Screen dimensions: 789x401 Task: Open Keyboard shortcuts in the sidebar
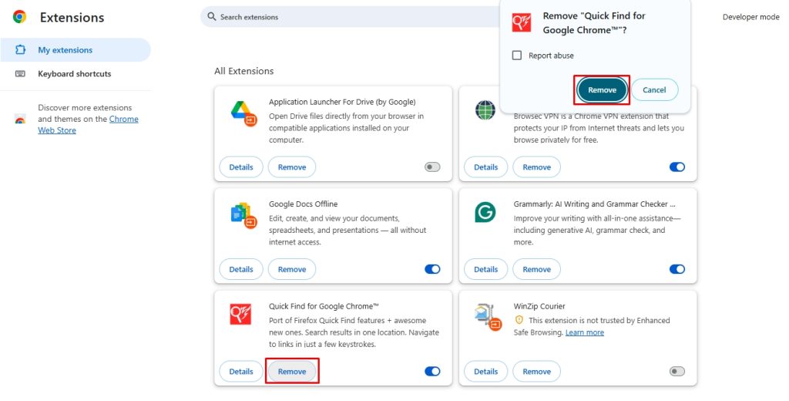pyautogui.click(x=76, y=73)
